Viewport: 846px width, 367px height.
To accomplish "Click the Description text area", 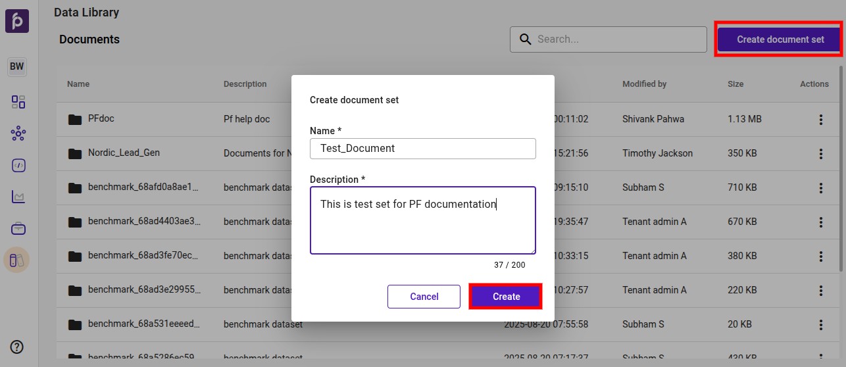I will pyautogui.click(x=422, y=220).
